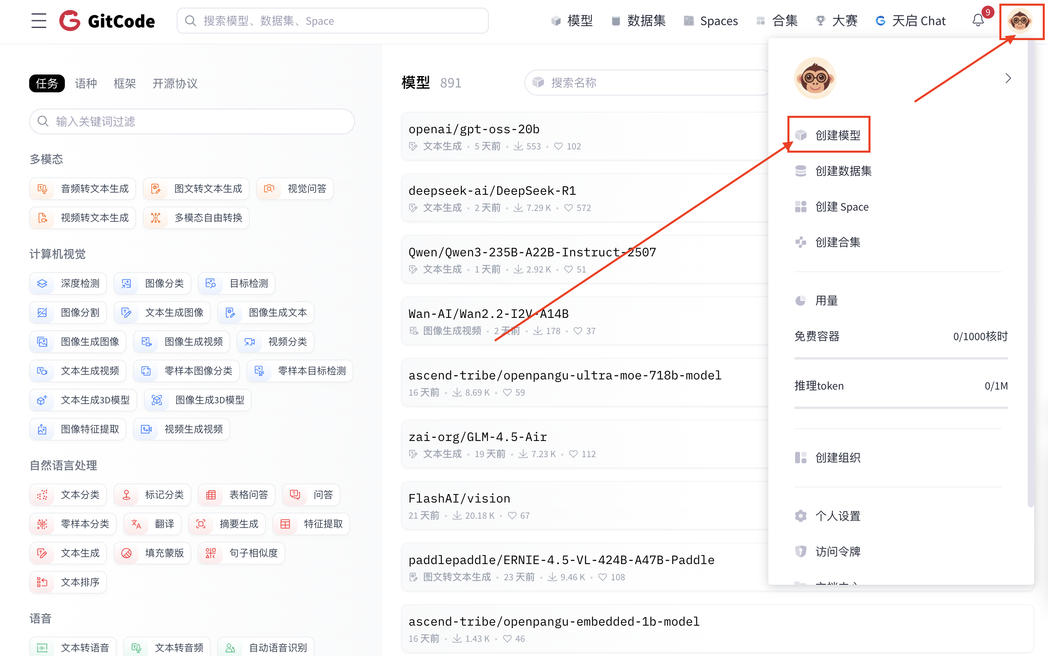
Task: Open the openai/gpt-oss-20b model
Action: [474, 129]
